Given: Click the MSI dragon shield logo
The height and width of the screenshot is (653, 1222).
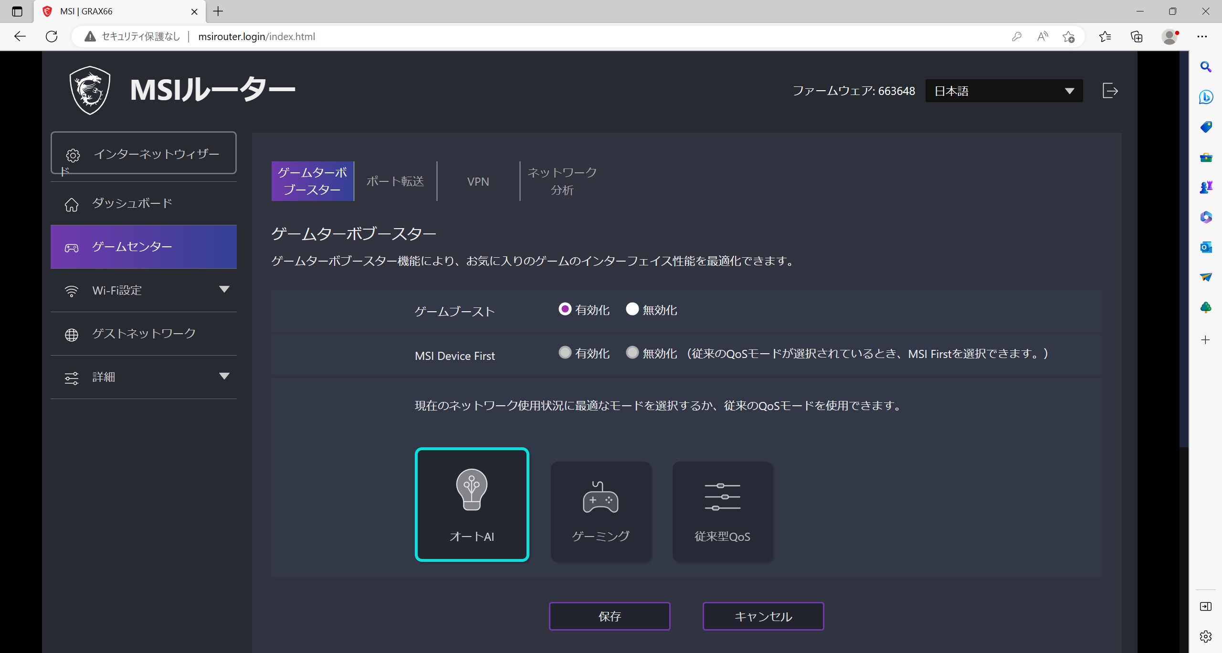Looking at the screenshot, I should click(x=90, y=90).
